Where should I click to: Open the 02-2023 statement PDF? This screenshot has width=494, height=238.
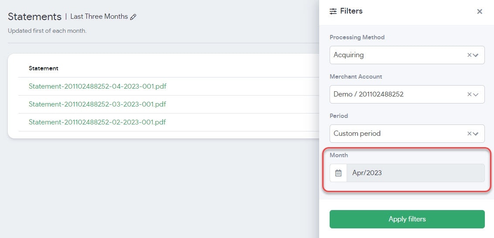97,122
